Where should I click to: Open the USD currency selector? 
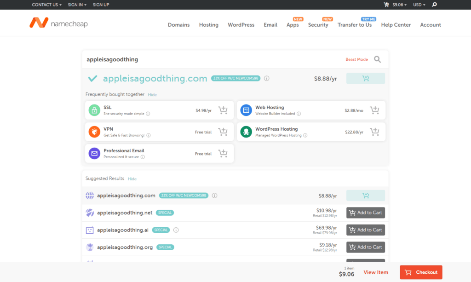[x=419, y=5]
